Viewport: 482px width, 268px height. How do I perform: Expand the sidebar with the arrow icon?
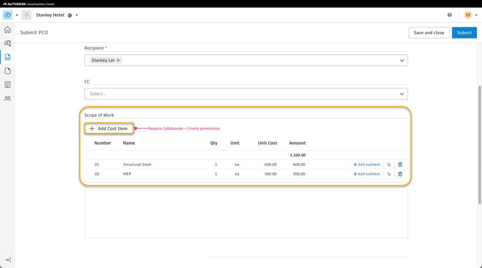(7, 260)
